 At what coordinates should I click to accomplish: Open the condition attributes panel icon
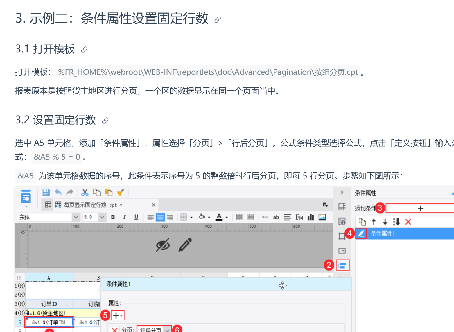click(x=342, y=265)
